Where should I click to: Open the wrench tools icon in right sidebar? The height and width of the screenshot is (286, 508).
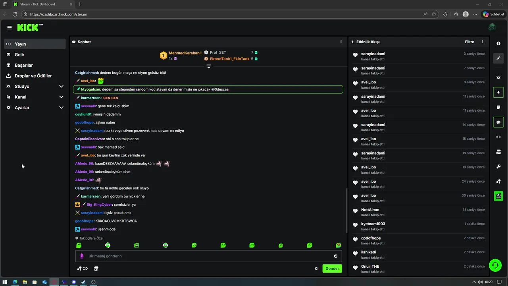pos(498,166)
